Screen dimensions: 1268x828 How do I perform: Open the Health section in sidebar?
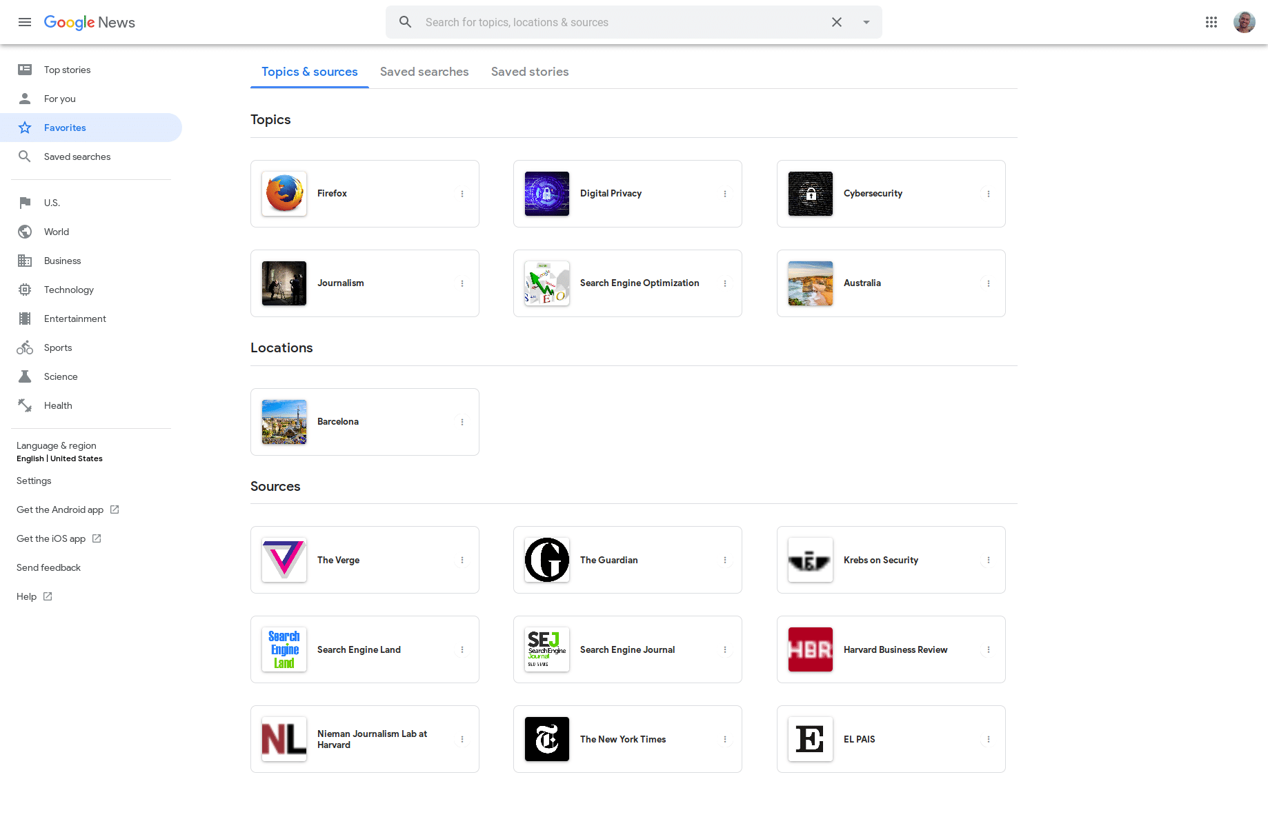[x=58, y=405]
